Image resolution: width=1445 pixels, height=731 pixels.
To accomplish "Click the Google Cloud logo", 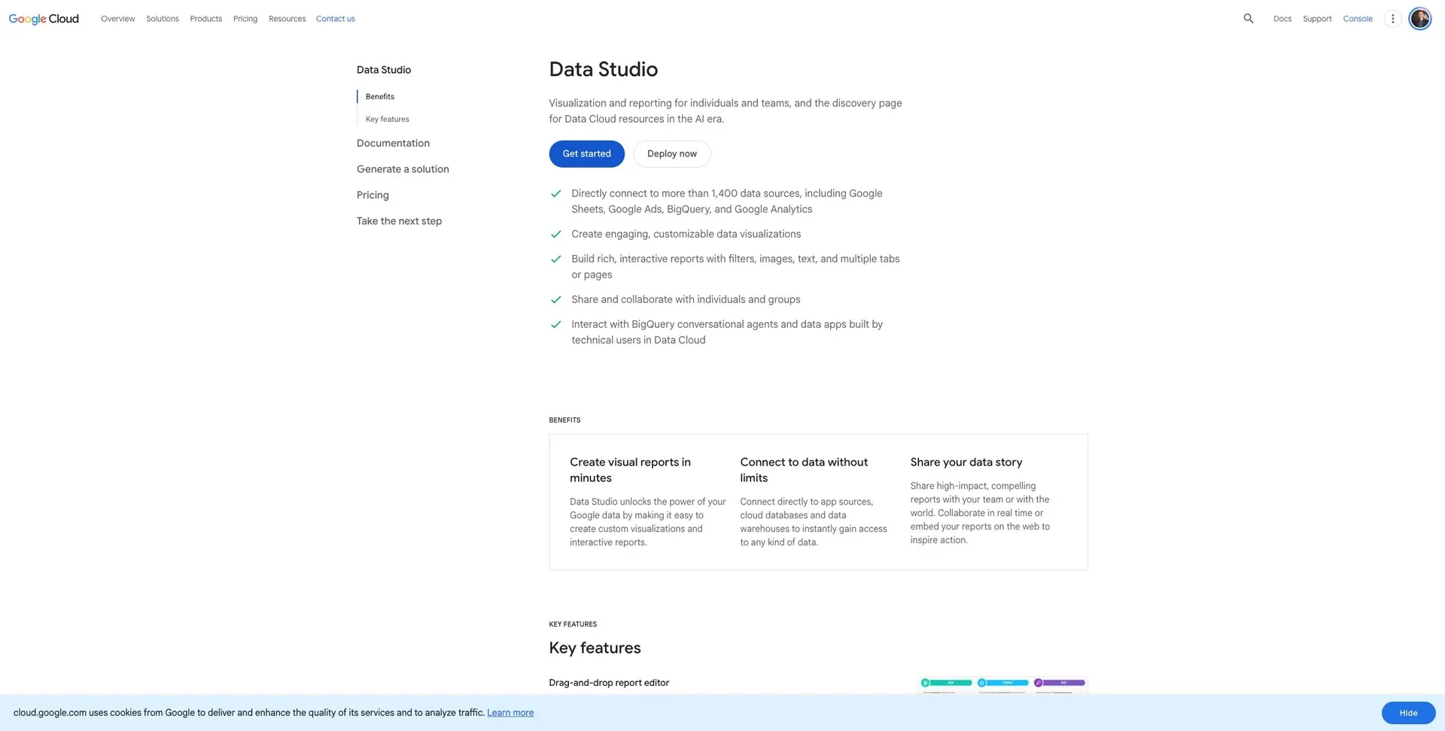I will (44, 19).
